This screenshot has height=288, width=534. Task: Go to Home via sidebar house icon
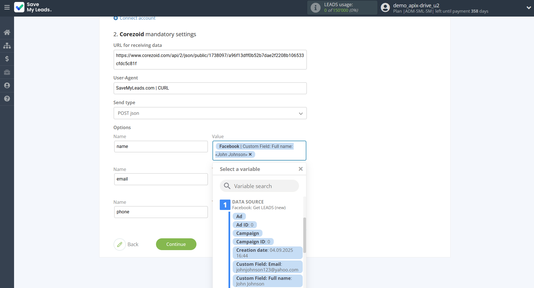[7, 32]
